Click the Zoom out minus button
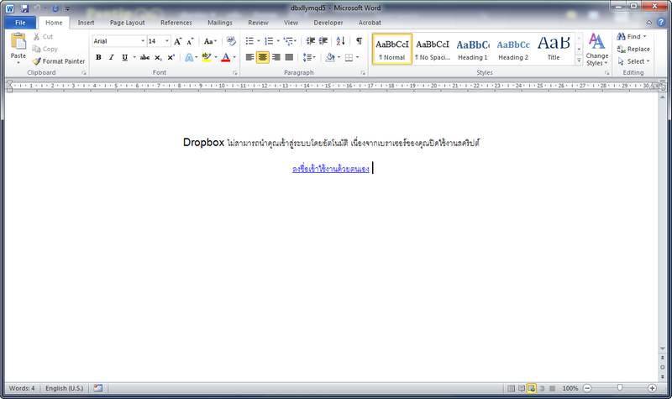This screenshot has width=672, height=399. tap(587, 388)
